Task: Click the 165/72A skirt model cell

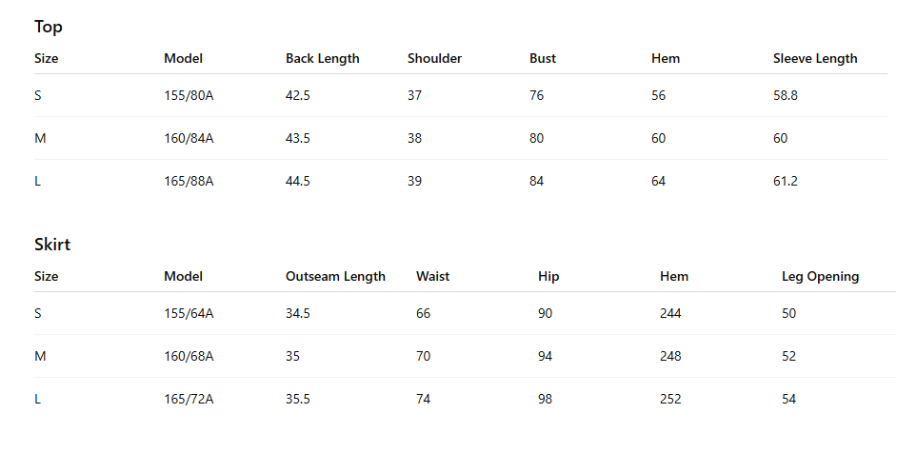Action: [x=189, y=400]
